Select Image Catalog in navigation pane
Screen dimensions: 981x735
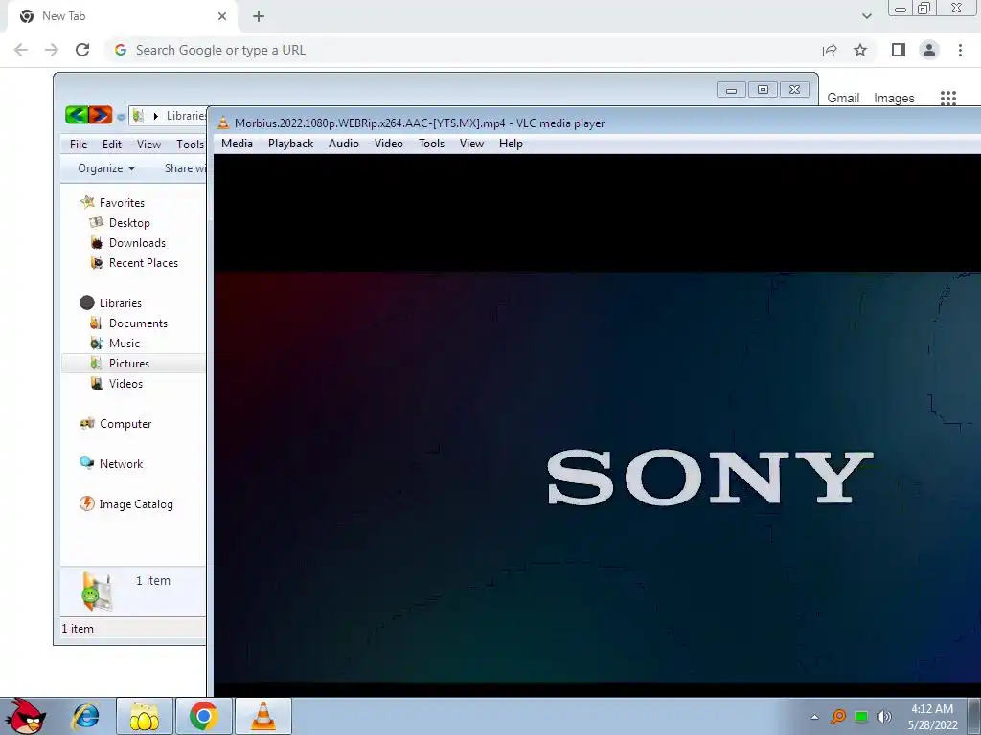(136, 504)
